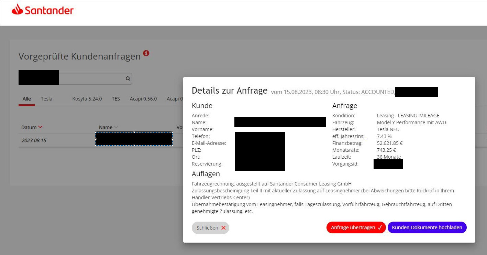Click the Fahrzeugrechnung requirement line
The image size is (487, 255).
coord(272,184)
